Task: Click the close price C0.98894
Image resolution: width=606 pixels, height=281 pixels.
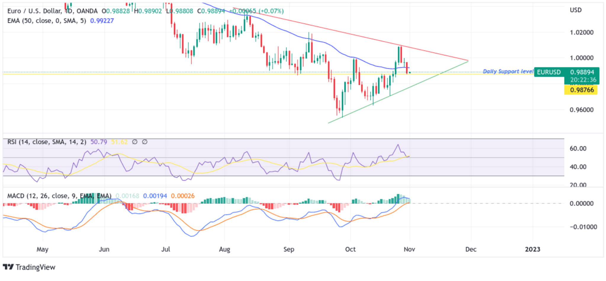Action: (x=211, y=11)
